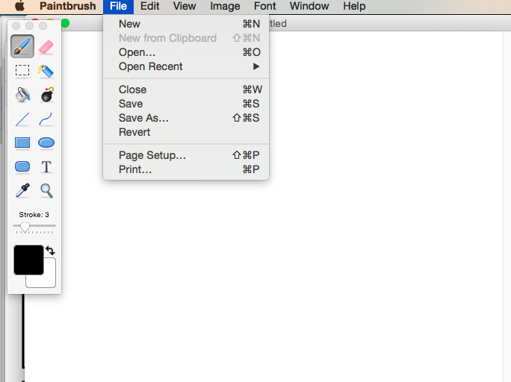Open the Apple menu
Image resolution: width=511 pixels, height=382 pixels.
(x=19, y=6)
